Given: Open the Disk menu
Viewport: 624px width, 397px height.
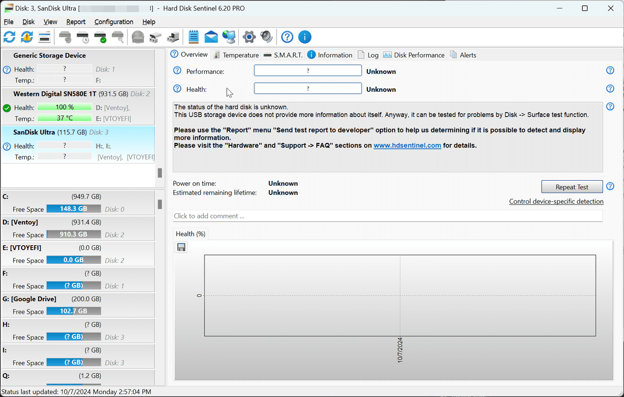Looking at the screenshot, I should click(x=29, y=22).
